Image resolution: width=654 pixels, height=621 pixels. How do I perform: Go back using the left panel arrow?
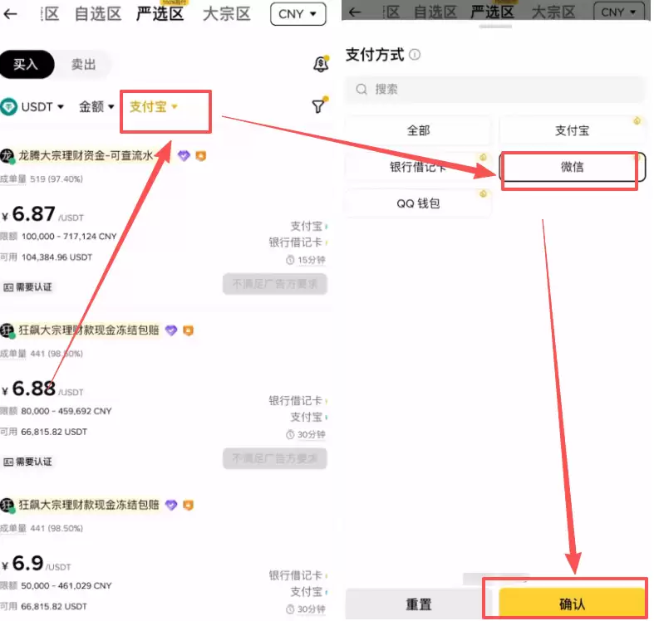point(10,14)
